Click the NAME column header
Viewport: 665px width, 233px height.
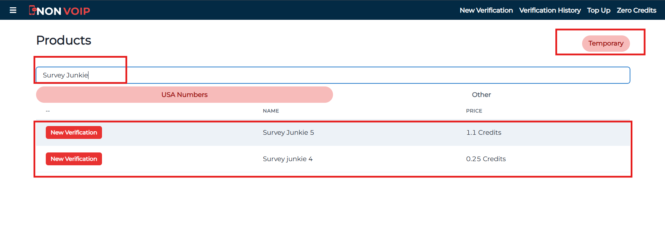click(x=271, y=111)
